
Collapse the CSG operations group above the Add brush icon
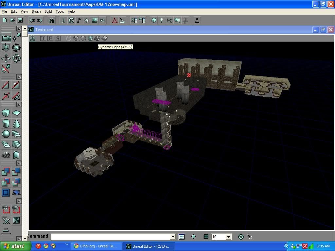[x=19, y=163]
